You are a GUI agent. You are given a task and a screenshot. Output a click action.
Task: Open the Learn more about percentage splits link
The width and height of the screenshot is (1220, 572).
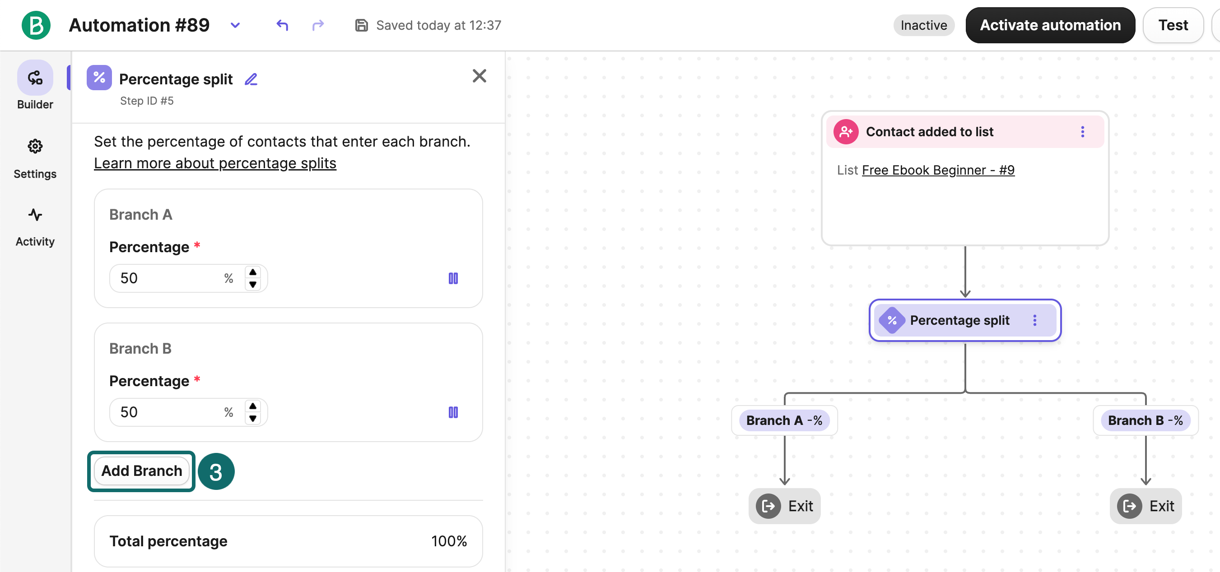pyautogui.click(x=214, y=163)
